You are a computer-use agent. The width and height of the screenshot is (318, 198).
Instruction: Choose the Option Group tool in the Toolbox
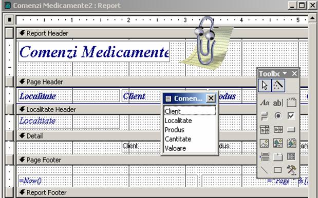pos(291,103)
